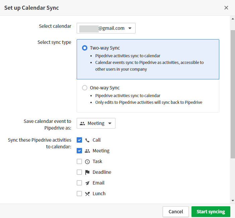Click the 'Deadline' activity label

102,172
